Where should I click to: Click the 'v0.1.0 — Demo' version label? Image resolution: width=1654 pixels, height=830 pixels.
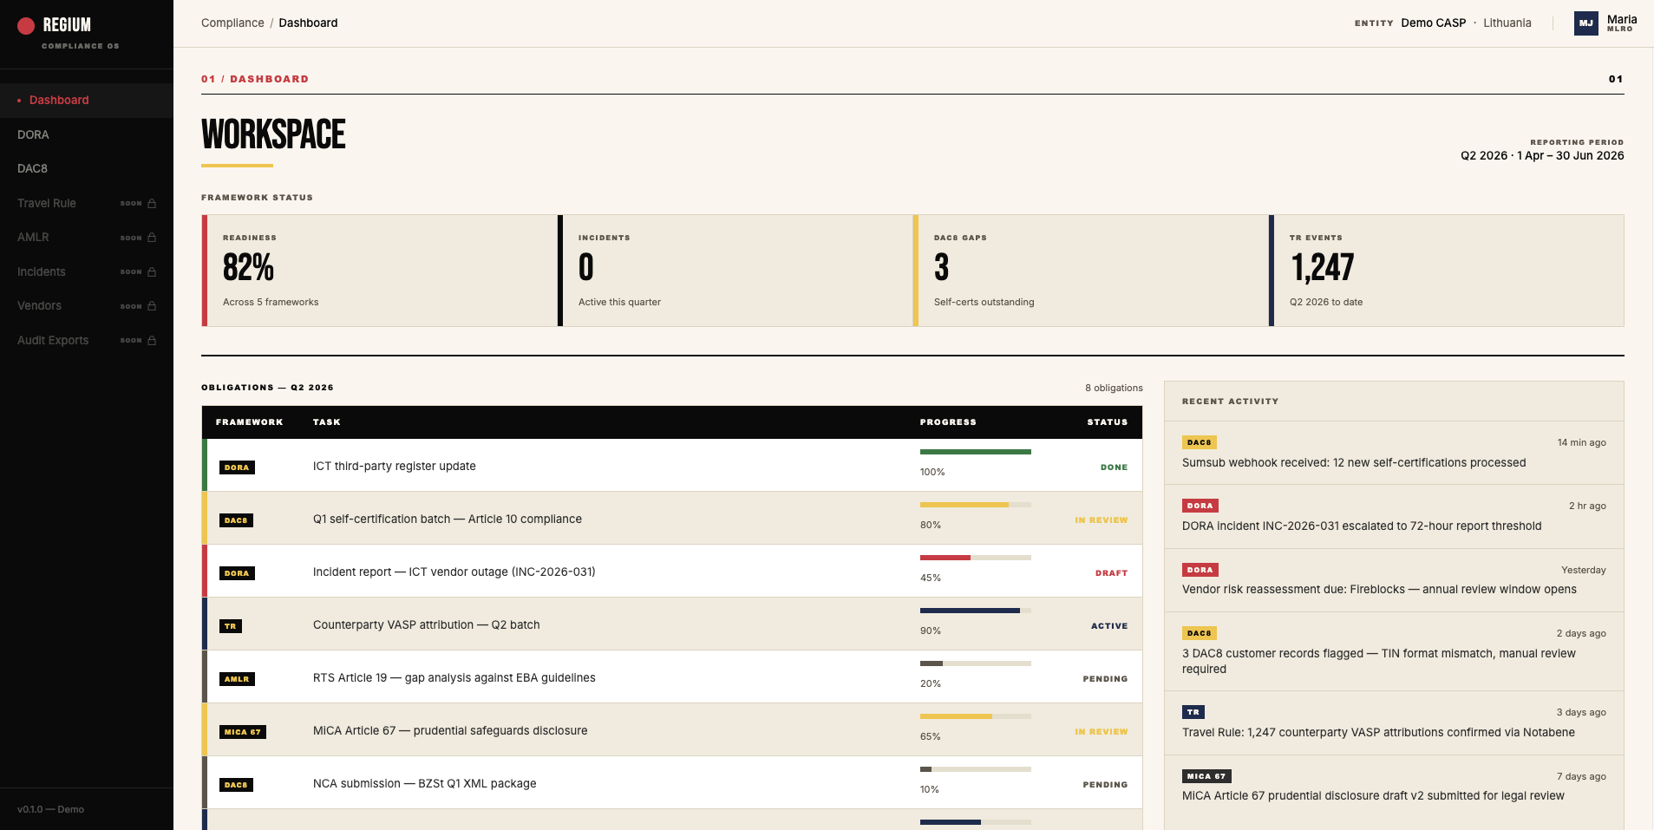pos(50,809)
